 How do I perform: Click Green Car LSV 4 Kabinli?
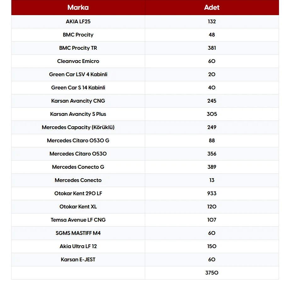pos(78,74)
